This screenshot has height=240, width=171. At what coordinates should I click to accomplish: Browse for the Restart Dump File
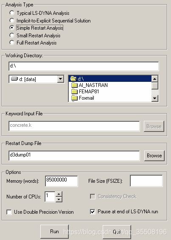click(154, 156)
